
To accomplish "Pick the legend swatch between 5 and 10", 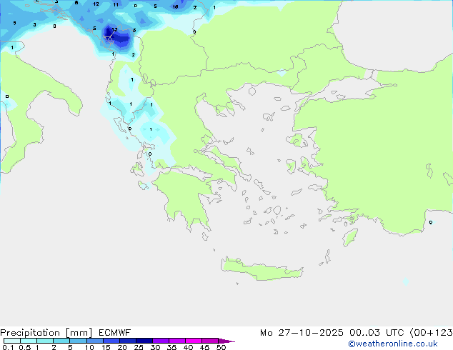I will tap(78, 341).
